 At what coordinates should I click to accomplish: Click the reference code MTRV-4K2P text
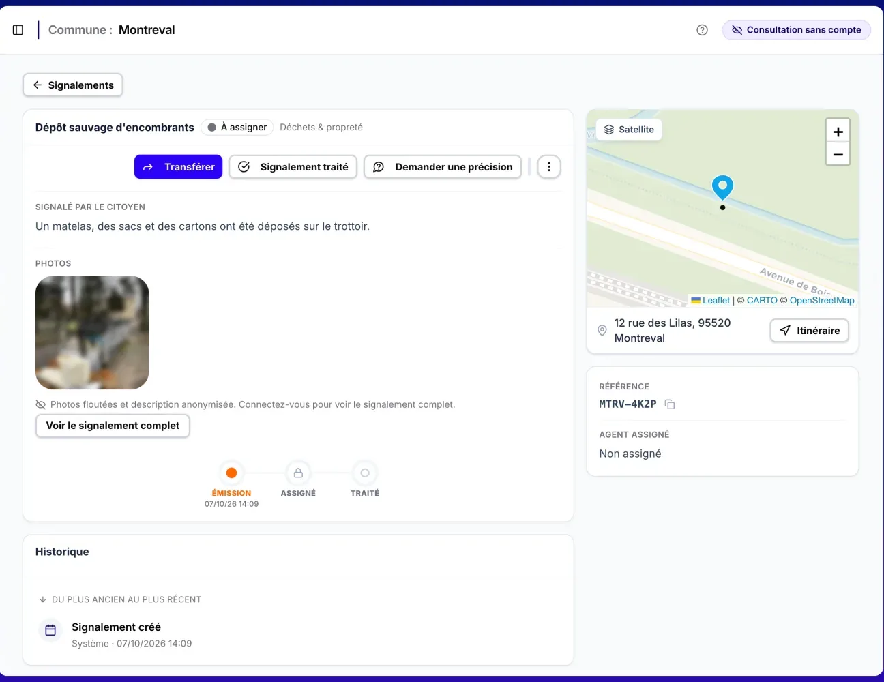[628, 404]
